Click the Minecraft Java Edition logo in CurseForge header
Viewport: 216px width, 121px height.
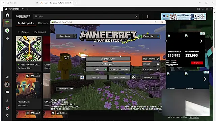pyautogui.click(x=23, y=16)
